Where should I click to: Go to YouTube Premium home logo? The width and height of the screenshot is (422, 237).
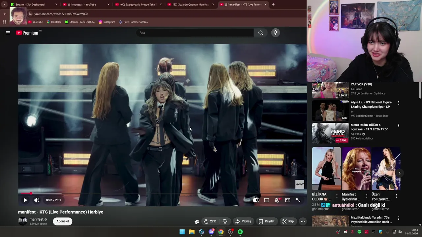(x=27, y=33)
